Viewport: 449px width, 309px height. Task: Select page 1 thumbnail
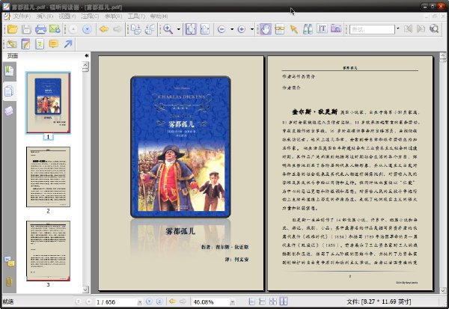click(48, 103)
